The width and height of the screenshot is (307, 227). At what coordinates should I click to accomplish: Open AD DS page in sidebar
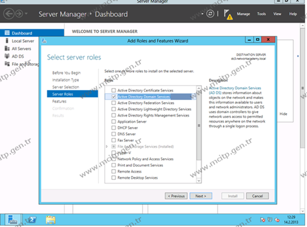[x=18, y=56]
